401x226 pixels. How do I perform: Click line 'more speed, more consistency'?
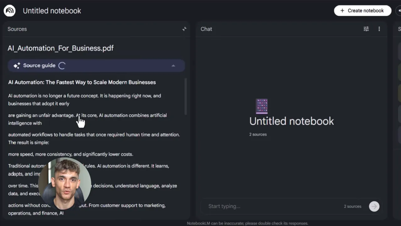pos(70,154)
